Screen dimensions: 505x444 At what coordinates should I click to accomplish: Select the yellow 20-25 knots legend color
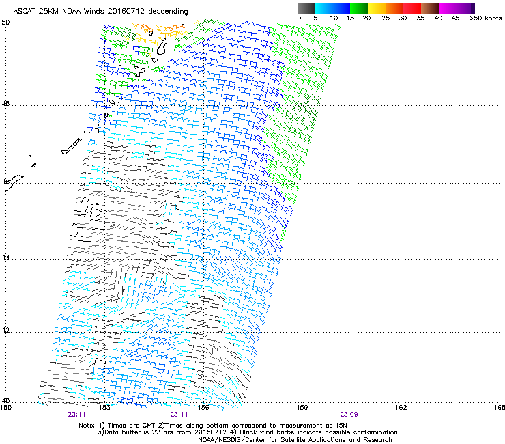coord(377,8)
